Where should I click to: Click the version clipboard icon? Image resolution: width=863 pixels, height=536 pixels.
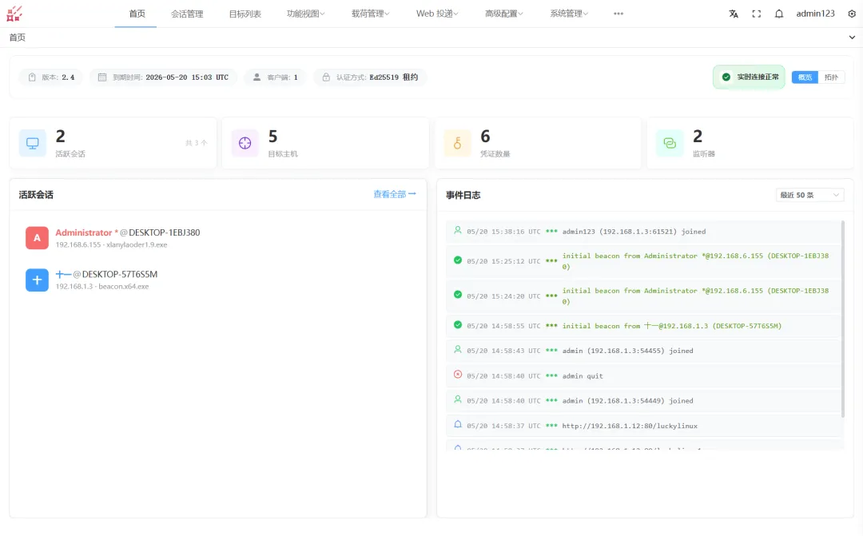pyautogui.click(x=32, y=77)
